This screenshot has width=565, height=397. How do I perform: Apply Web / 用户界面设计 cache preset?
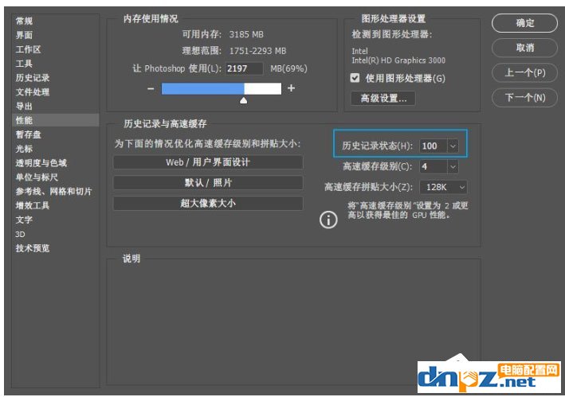point(208,162)
